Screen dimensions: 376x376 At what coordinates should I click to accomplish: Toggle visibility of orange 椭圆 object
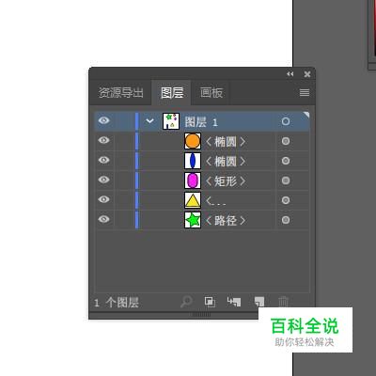[104, 140]
